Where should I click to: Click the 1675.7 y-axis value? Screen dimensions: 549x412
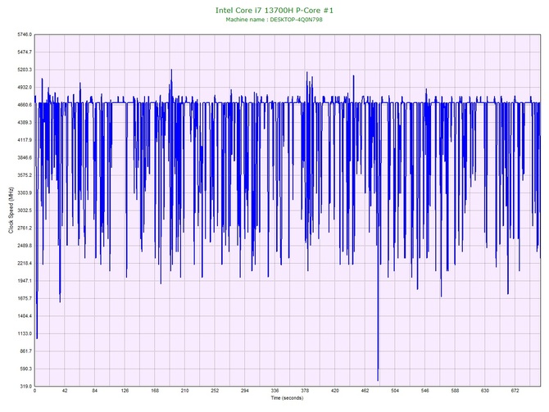[25, 299]
